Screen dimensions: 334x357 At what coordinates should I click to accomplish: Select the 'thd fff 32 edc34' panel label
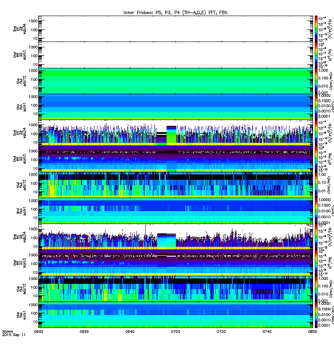(x=20, y=133)
